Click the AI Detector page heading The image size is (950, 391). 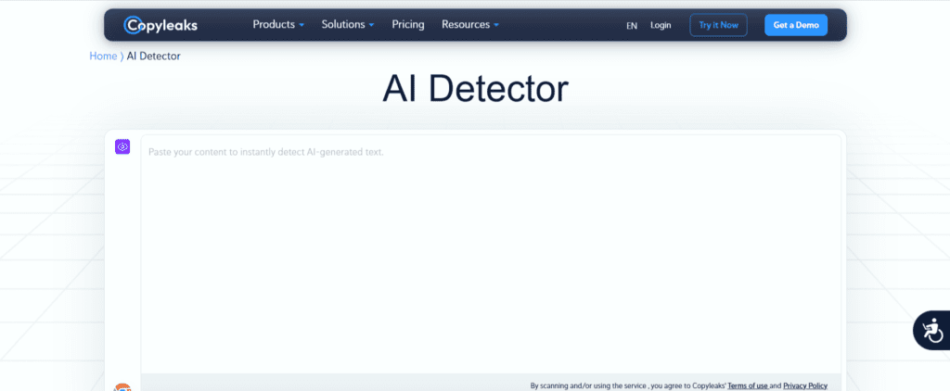[x=475, y=89]
